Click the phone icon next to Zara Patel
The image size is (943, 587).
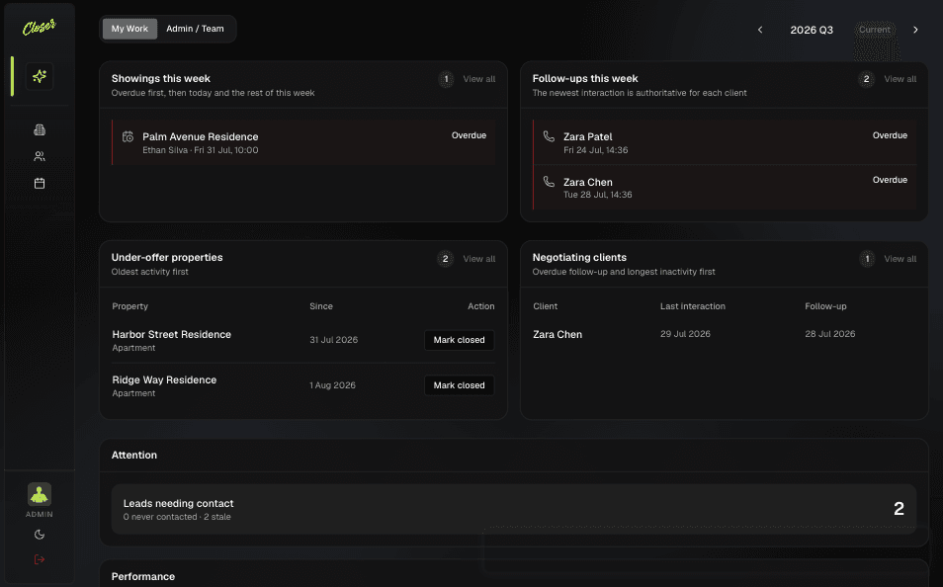[x=549, y=136]
